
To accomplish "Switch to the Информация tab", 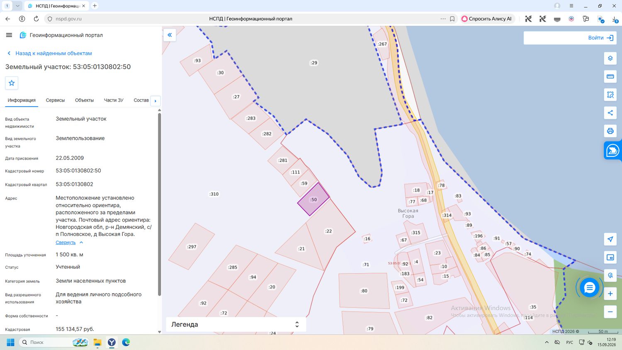I will point(22,100).
